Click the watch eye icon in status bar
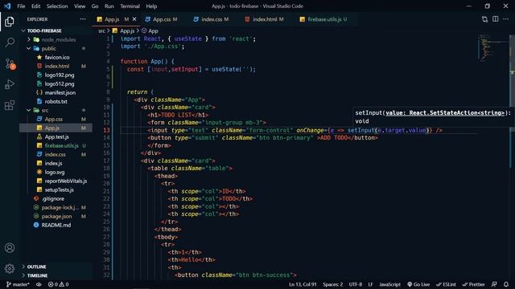The height and width of the screenshot is (289, 515). (39, 284)
